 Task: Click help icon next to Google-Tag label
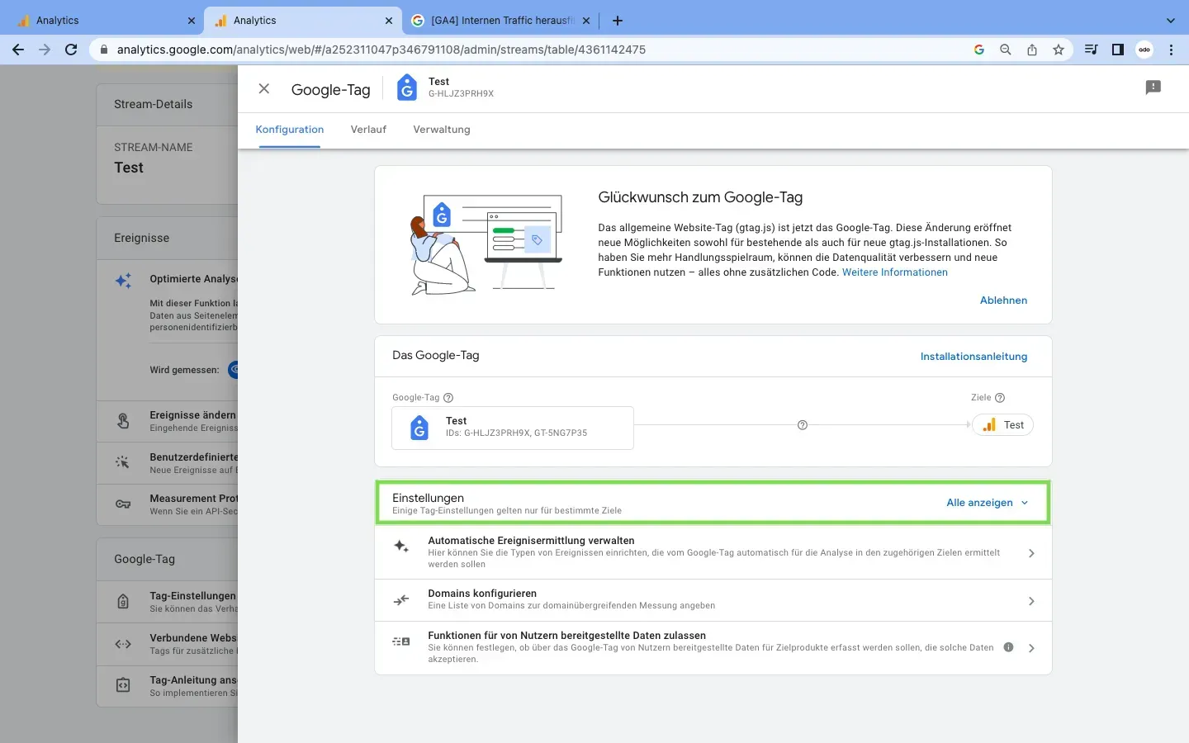(x=448, y=398)
